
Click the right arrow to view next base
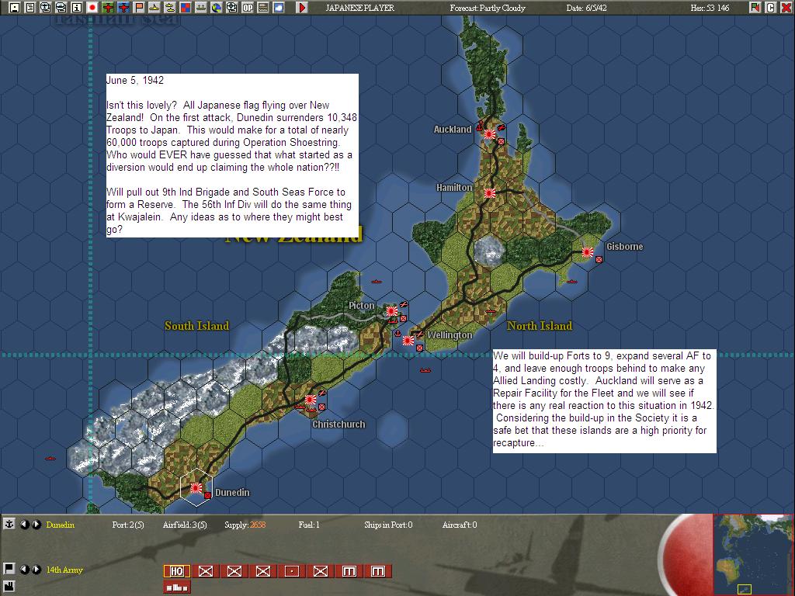[36, 524]
